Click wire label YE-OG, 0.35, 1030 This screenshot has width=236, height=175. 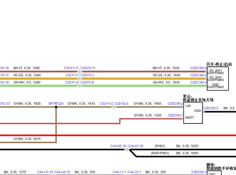(x=166, y=75)
